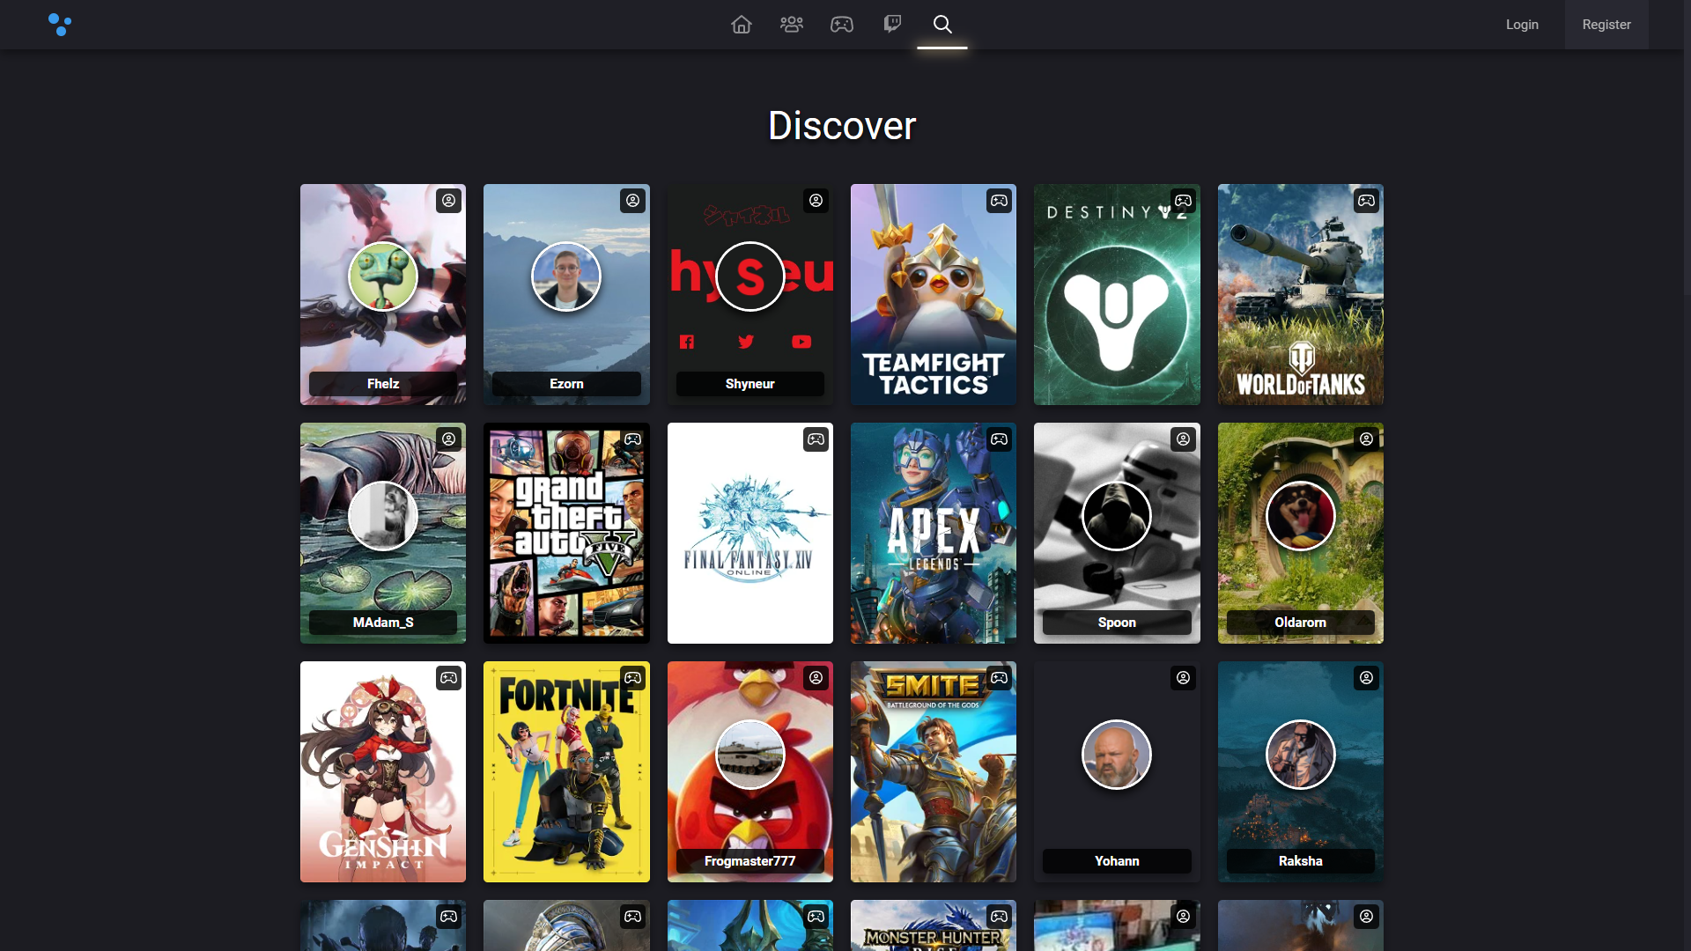
Task: Open Oldarom's dog avatar
Action: coord(1301,515)
